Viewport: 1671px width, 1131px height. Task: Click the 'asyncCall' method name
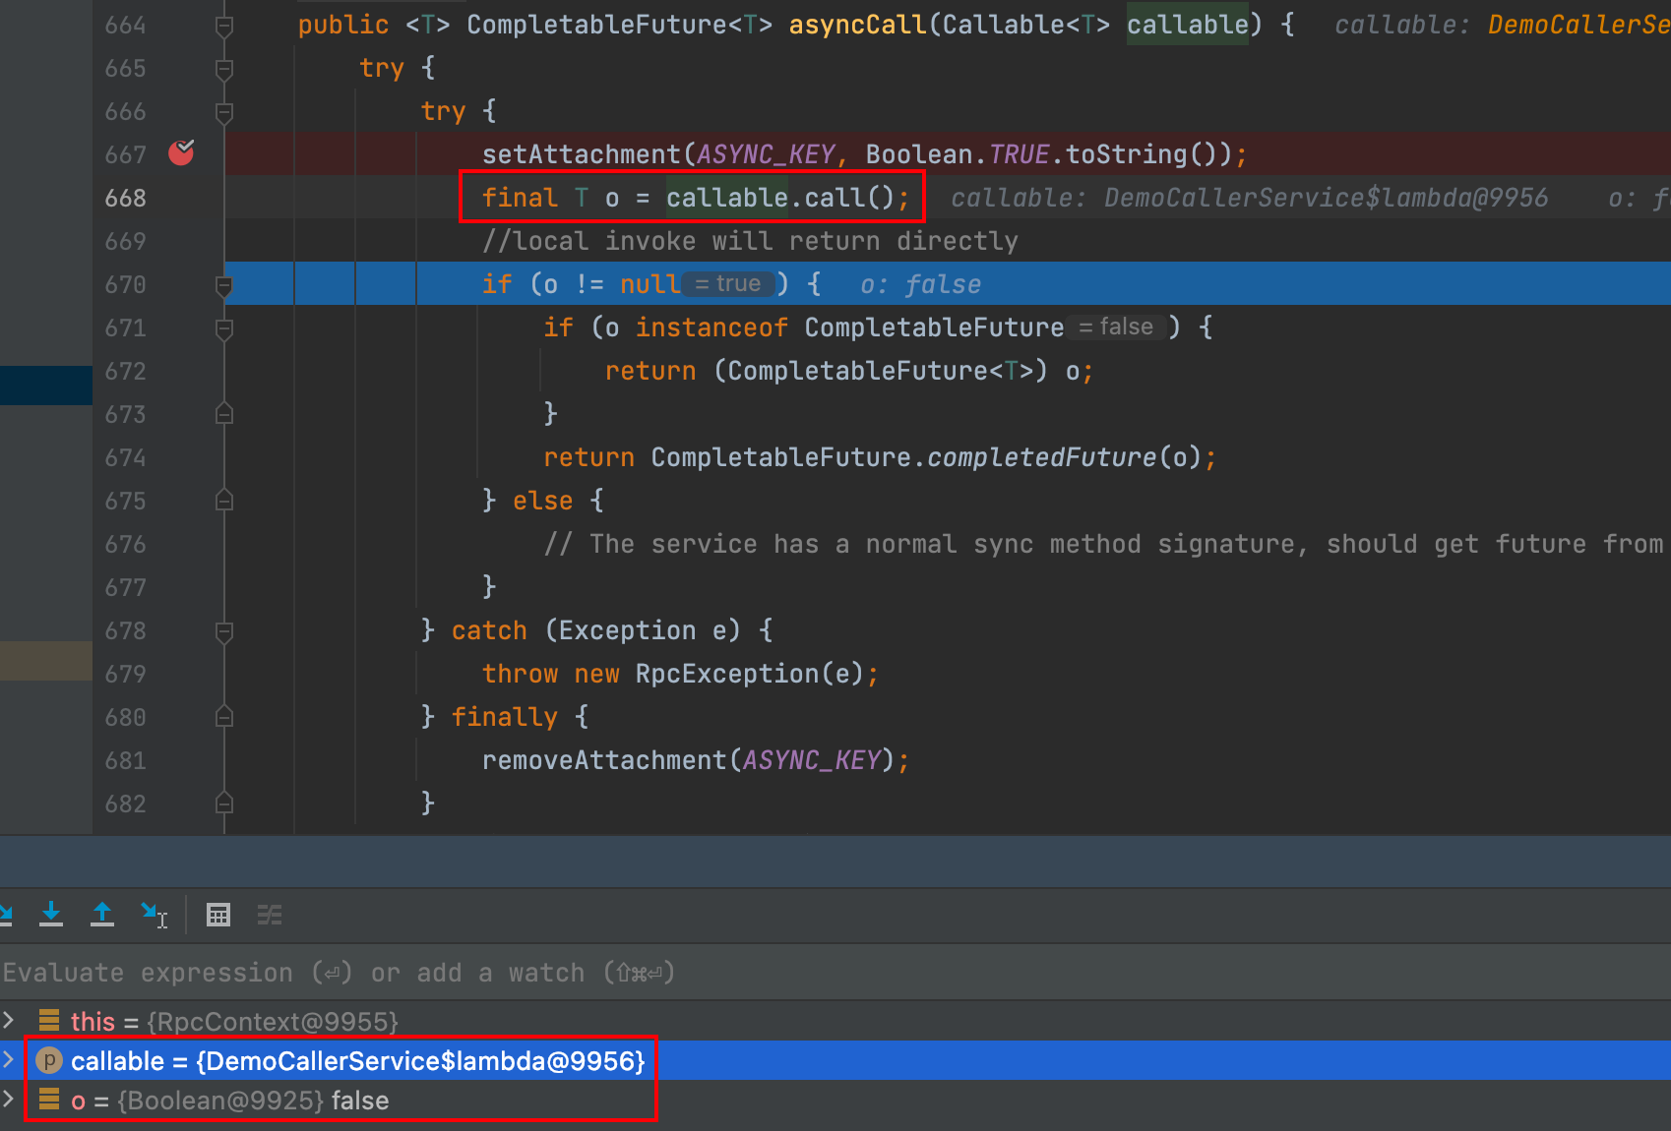click(857, 25)
